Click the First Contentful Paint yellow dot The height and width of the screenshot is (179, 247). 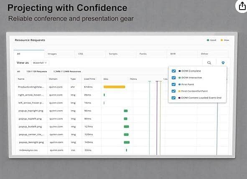(x=179, y=91)
